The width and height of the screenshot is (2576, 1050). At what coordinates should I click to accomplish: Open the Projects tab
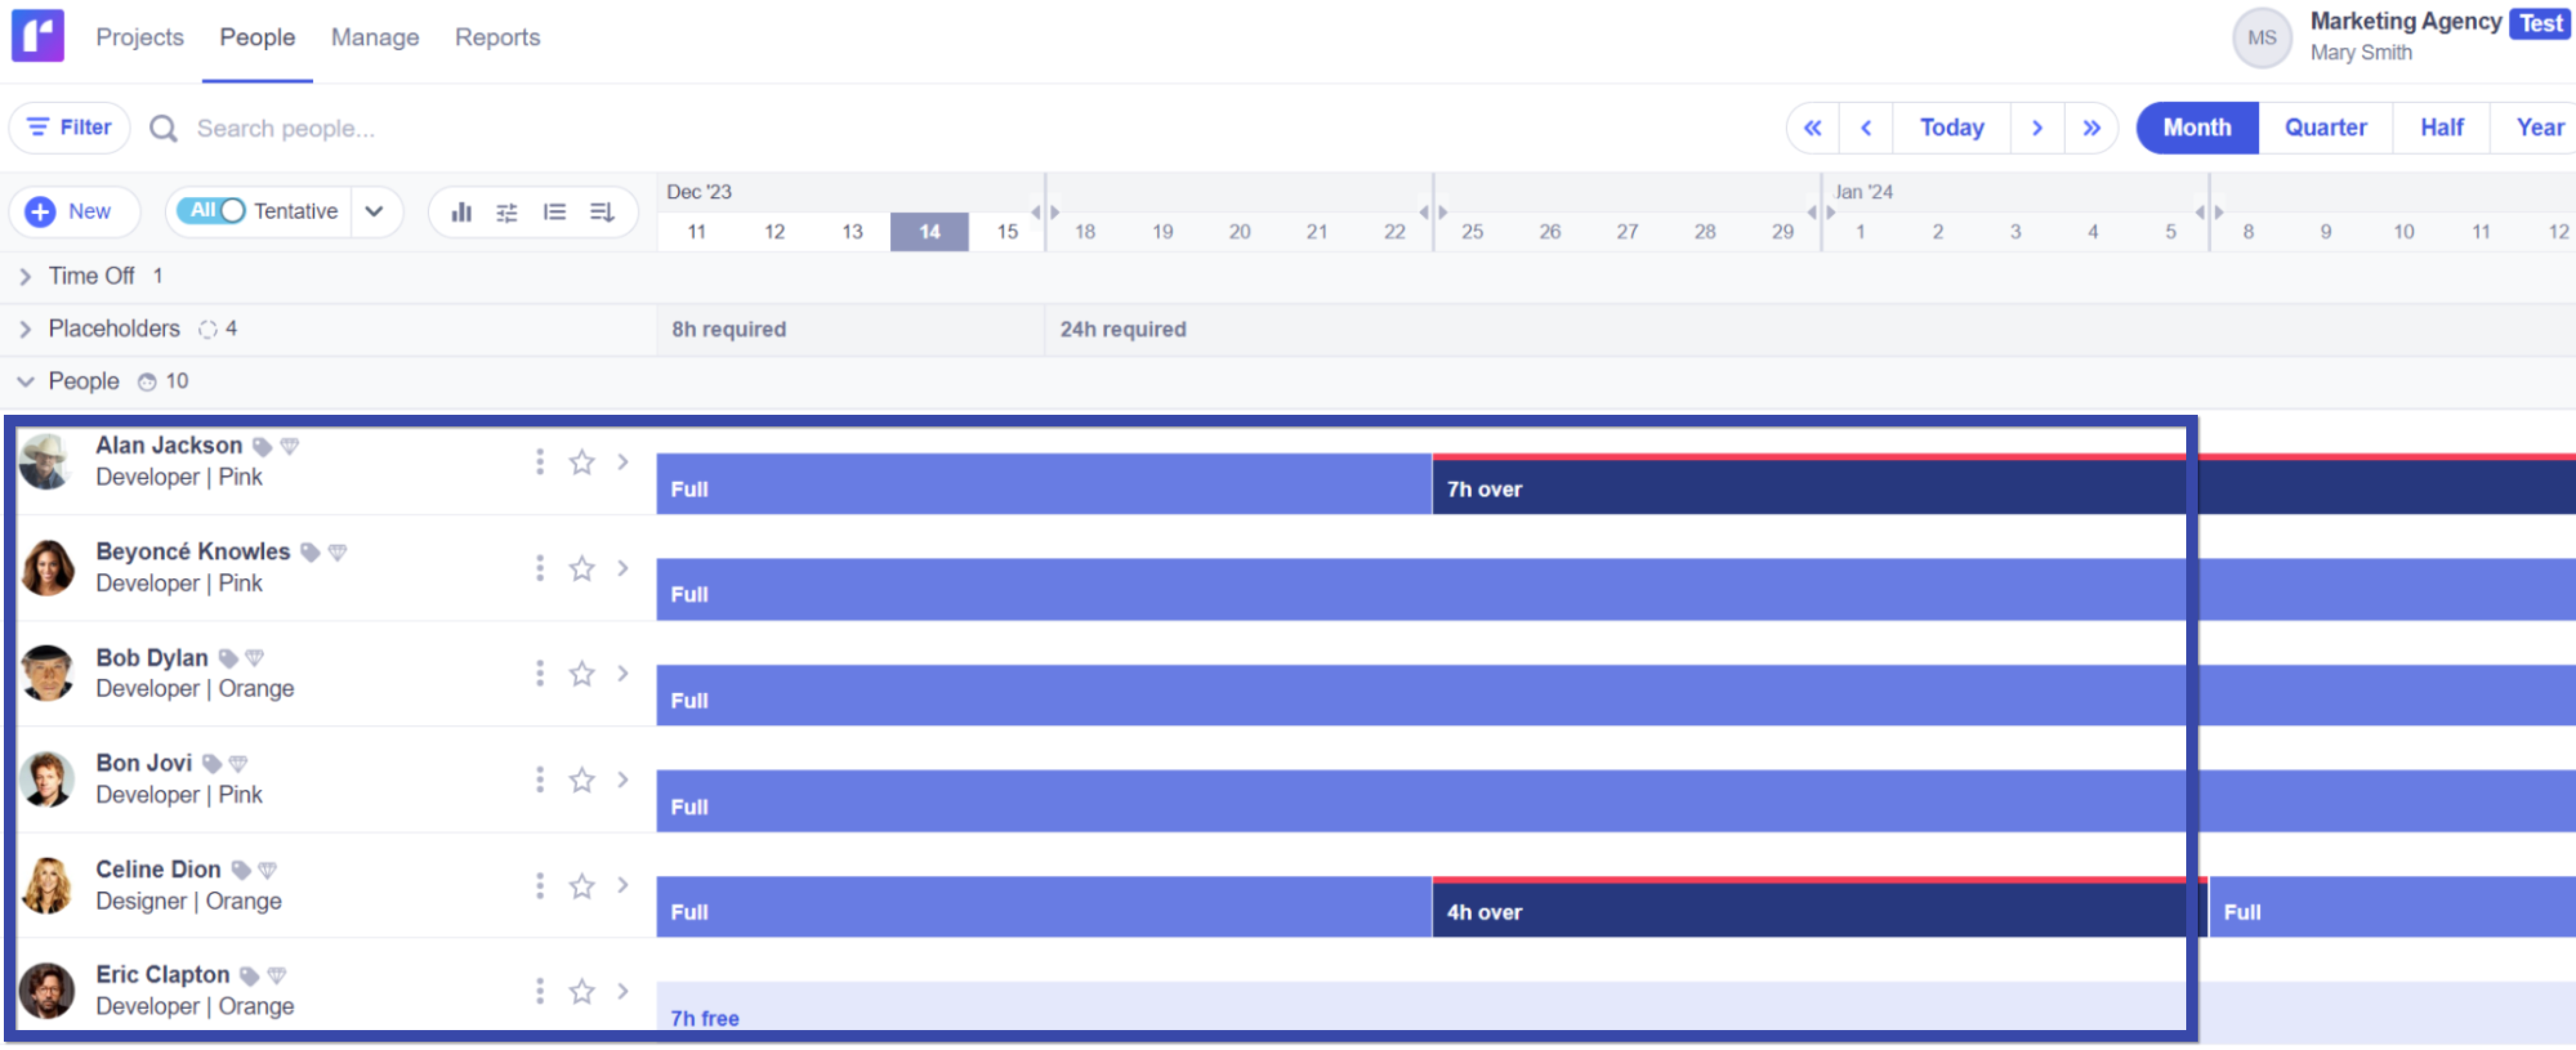[140, 37]
